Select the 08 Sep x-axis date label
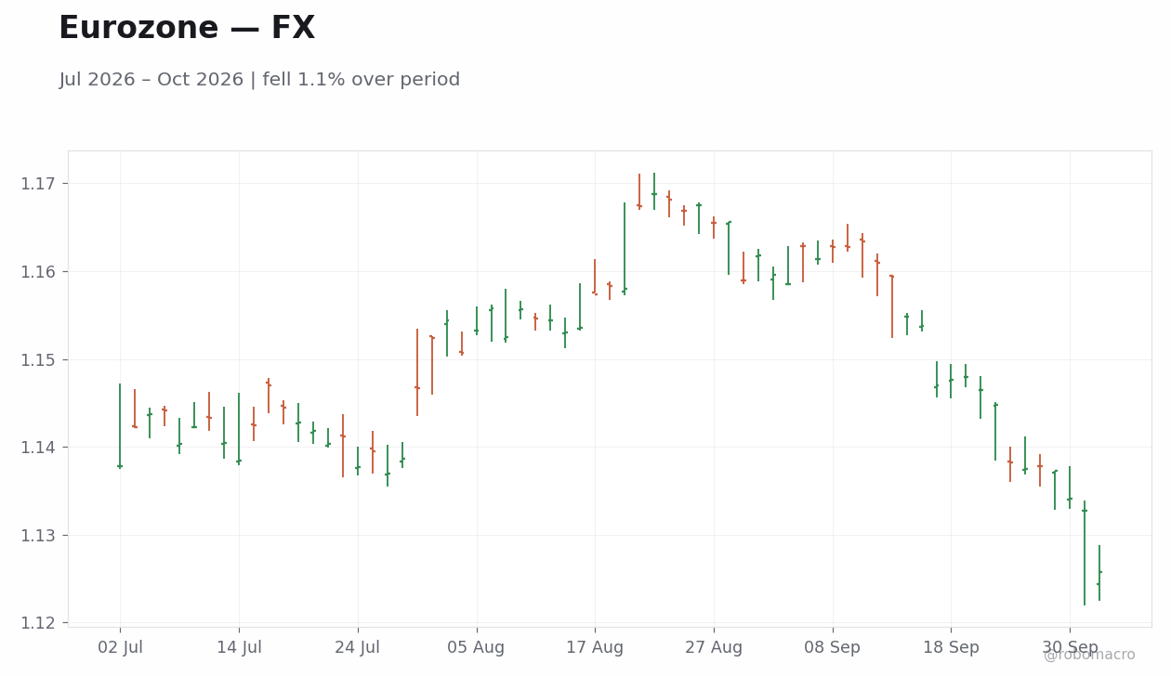 833,648
